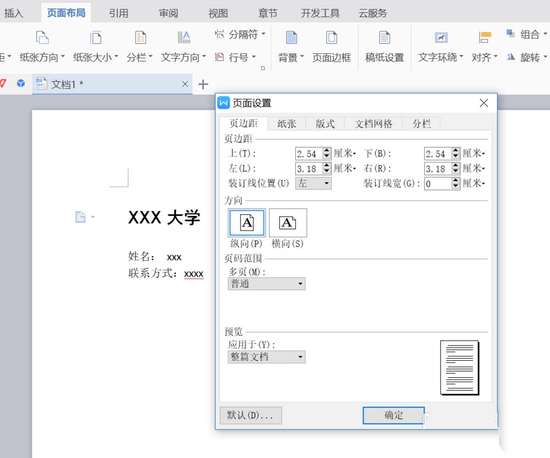The width and height of the screenshot is (550, 458).
Task: Click the page preview thumbnail
Action: (459, 367)
